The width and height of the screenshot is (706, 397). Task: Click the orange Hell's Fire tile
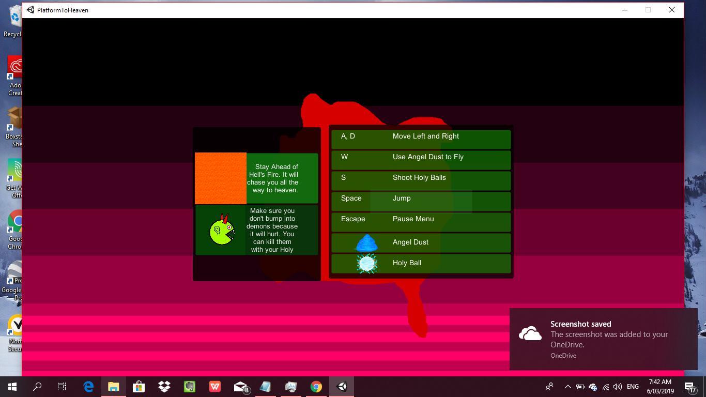[221, 178]
